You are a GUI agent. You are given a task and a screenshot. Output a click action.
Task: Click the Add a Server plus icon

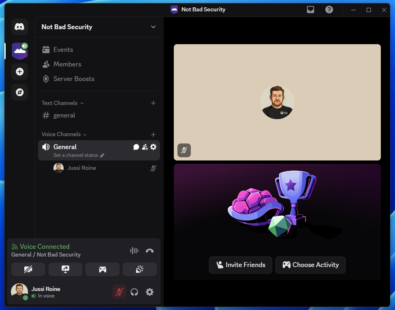(20, 72)
